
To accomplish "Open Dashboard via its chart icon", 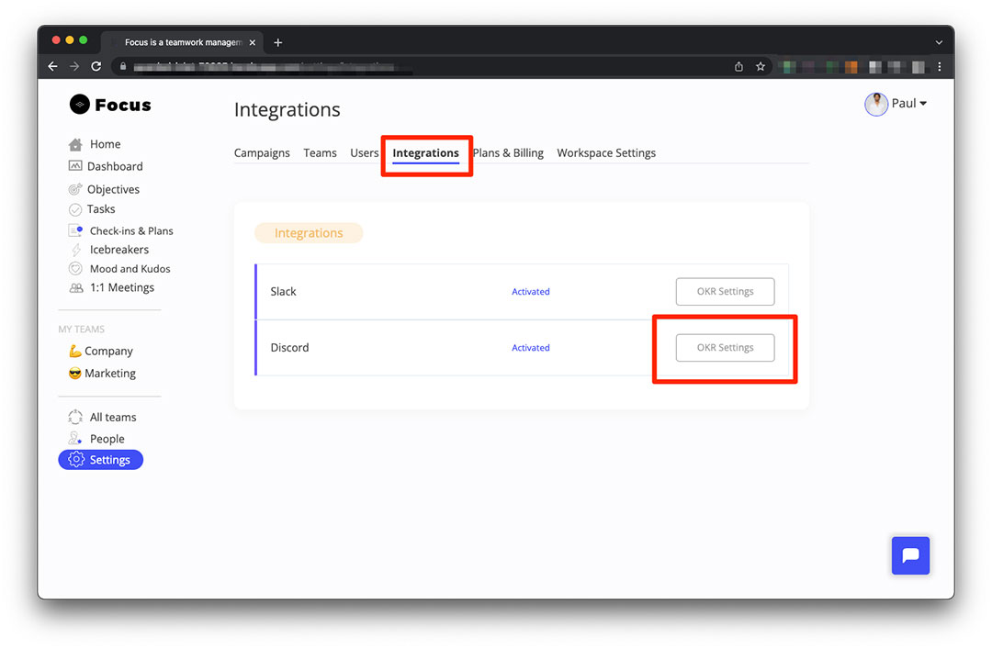I will tap(75, 166).
